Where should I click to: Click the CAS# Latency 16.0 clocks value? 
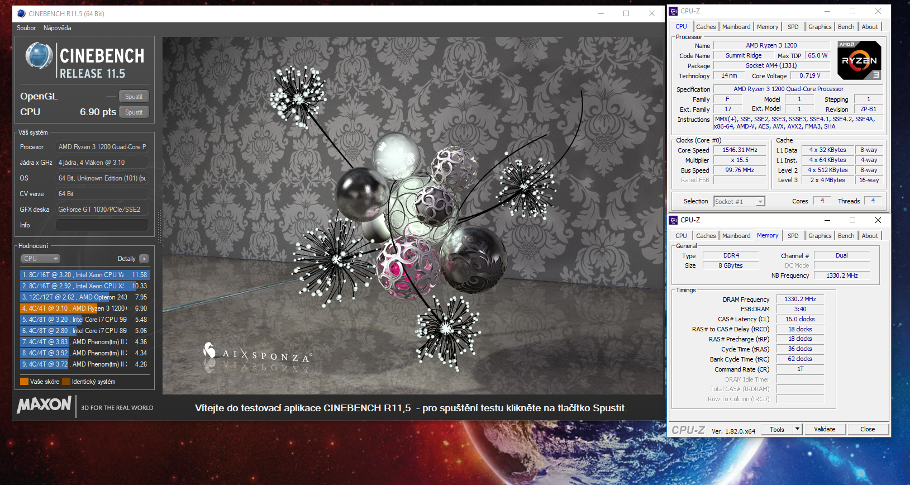pos(800,320)
